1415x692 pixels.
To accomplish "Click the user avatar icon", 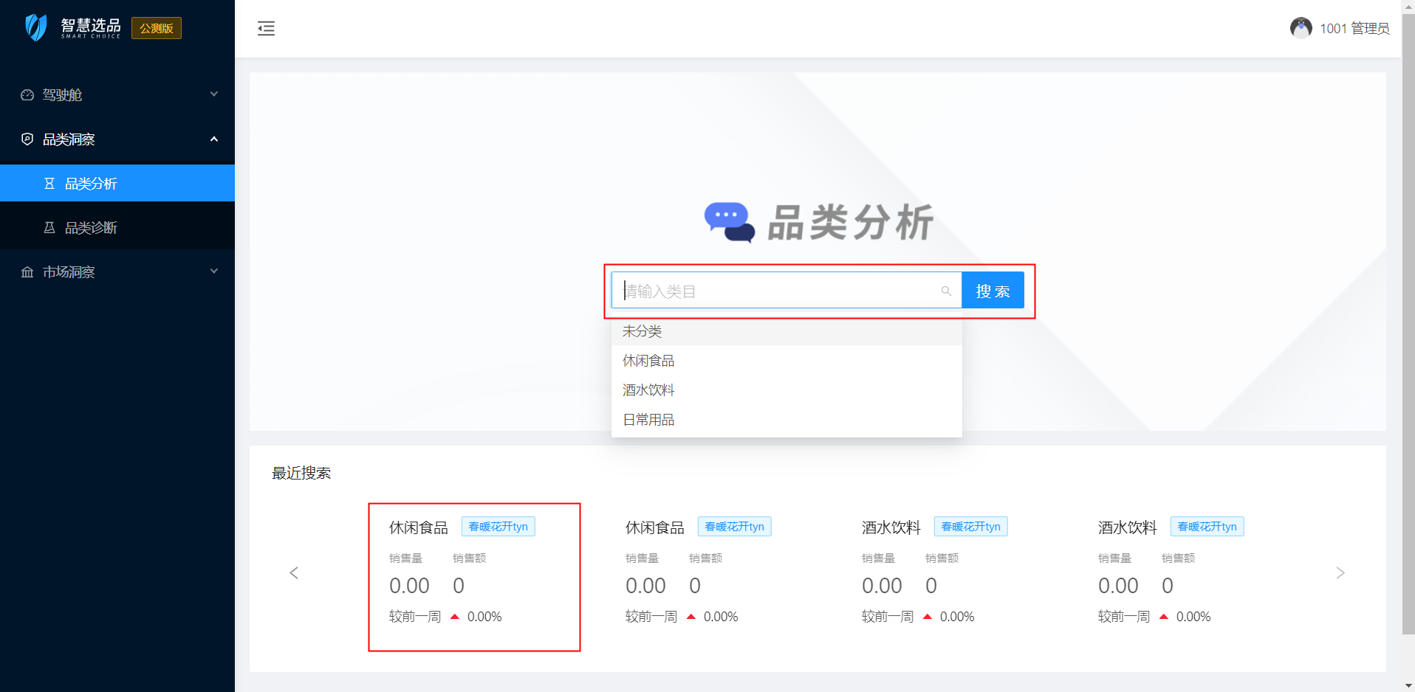I will (1301, 28).
